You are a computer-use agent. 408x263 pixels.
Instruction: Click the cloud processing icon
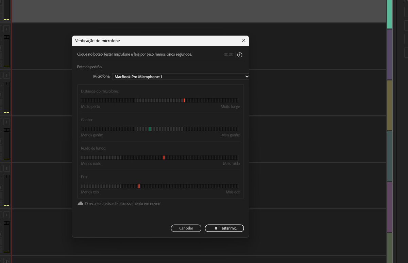(81, 203)
